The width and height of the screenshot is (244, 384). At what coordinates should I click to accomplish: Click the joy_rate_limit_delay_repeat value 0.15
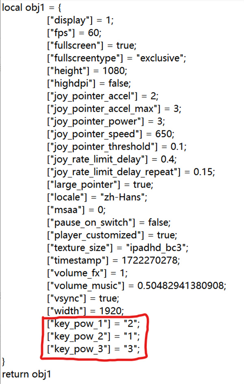[x=203, y=172]
